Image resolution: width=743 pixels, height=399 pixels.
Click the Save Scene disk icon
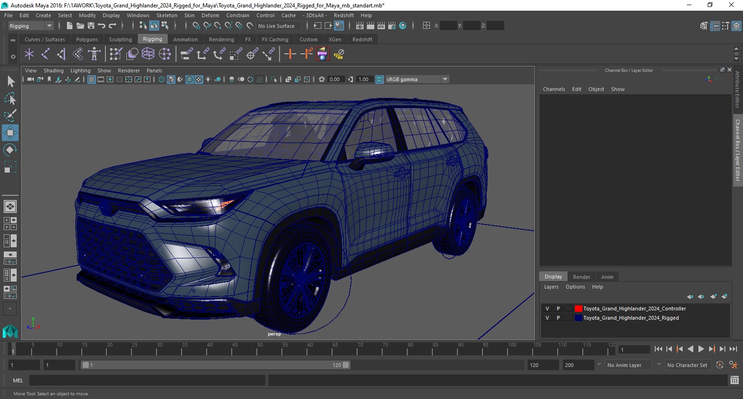(91, 26)
